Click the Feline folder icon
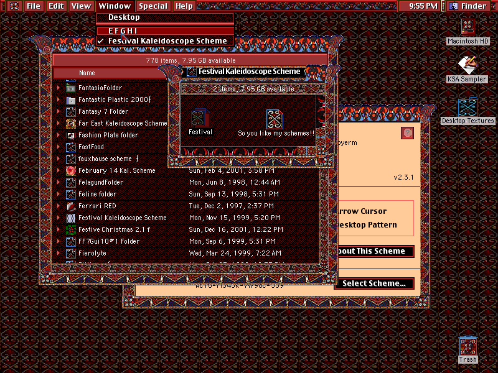Viewport: 498px width, 373px height. (x=70, y=194)
